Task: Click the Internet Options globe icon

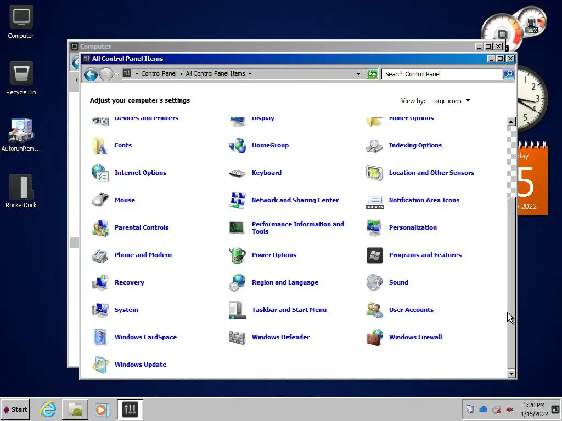Action: 100,173
